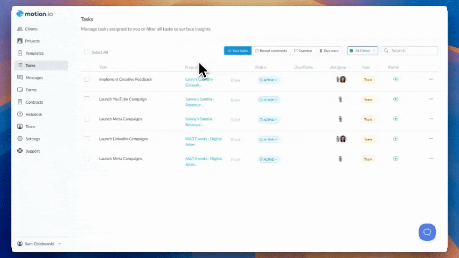This screenshot has width=459, height=258.
Task: Open the Templates sidebar icon
Action: pos(20,53)
